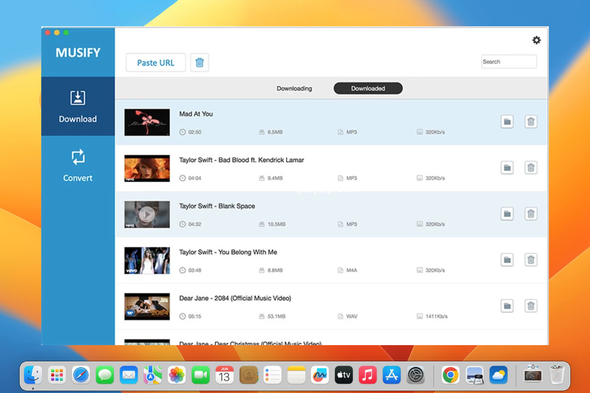Open folder for Mad At You

(x=507, y=122)
